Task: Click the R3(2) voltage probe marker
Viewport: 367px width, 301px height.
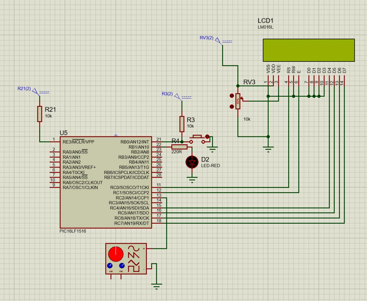Action: (177, 96)
